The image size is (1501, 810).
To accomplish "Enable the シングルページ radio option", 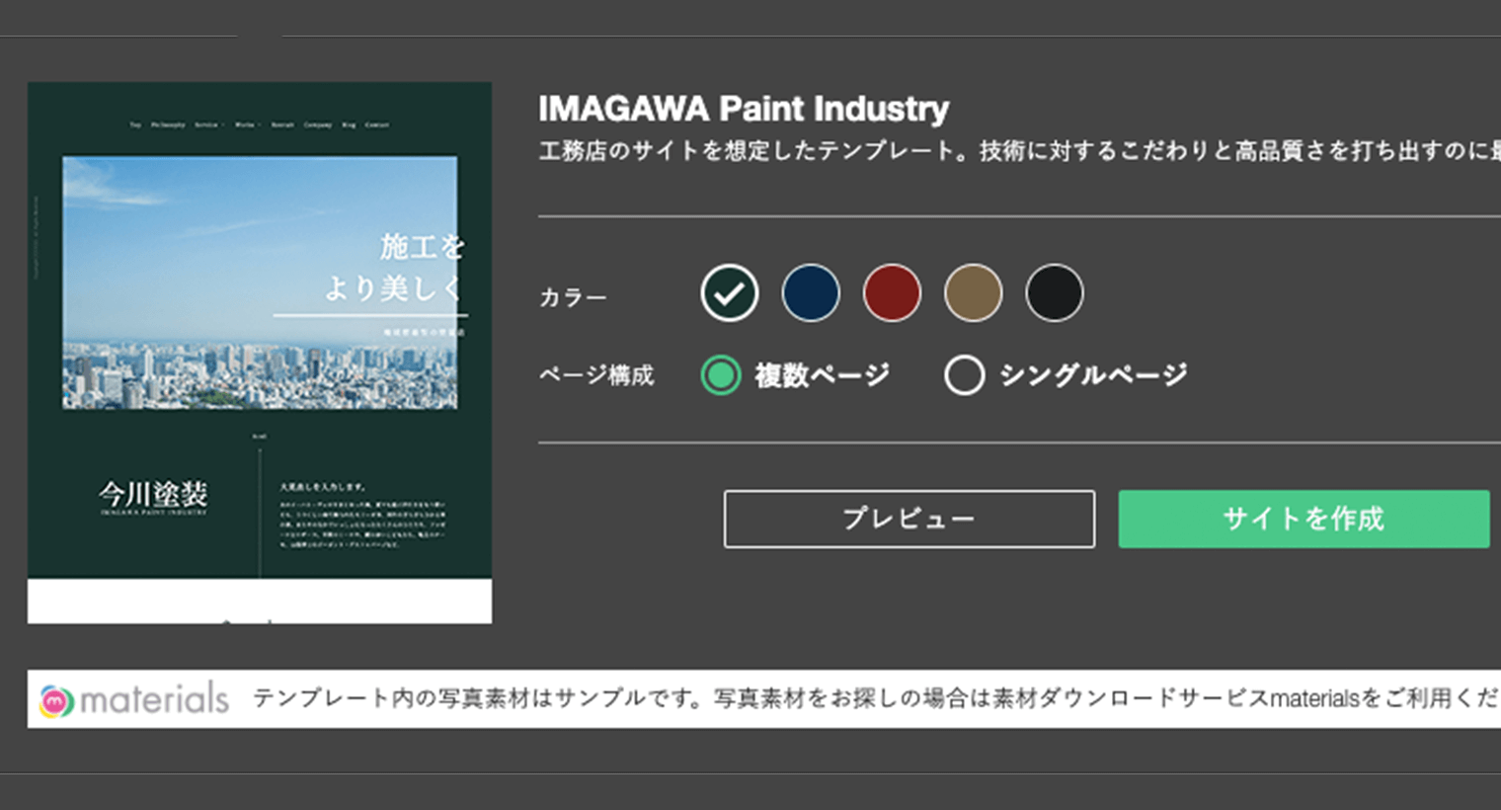I will coord(964,375).
